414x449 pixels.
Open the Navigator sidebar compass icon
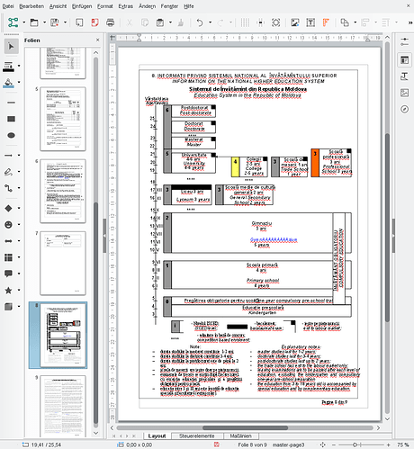tap(404, 109)
